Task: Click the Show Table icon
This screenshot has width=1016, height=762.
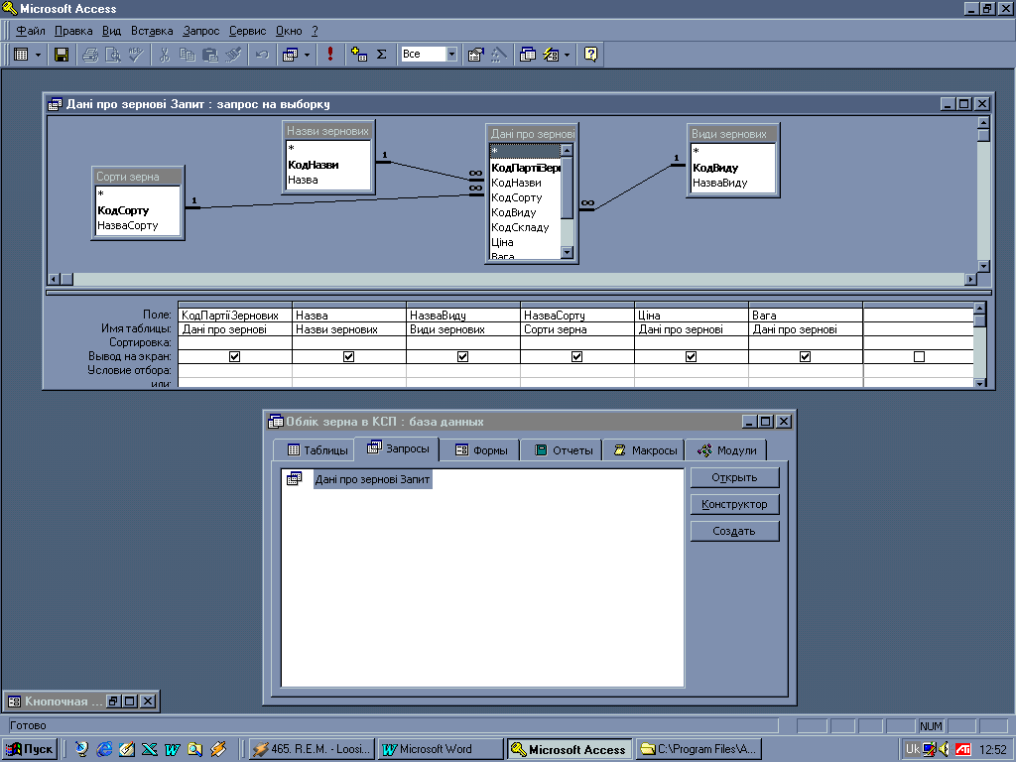Action: (359, 55)
